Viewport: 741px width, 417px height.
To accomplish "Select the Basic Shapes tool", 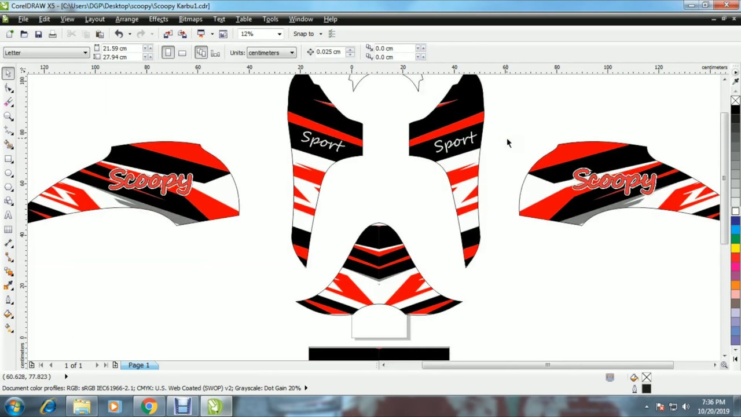I will click(x=8, y=201).
